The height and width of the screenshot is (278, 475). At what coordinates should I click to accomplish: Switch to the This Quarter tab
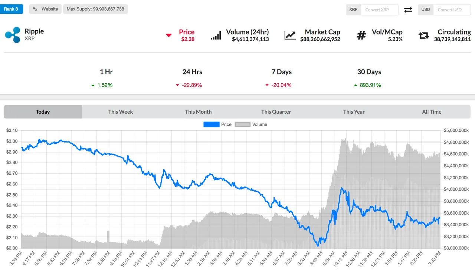276,112
